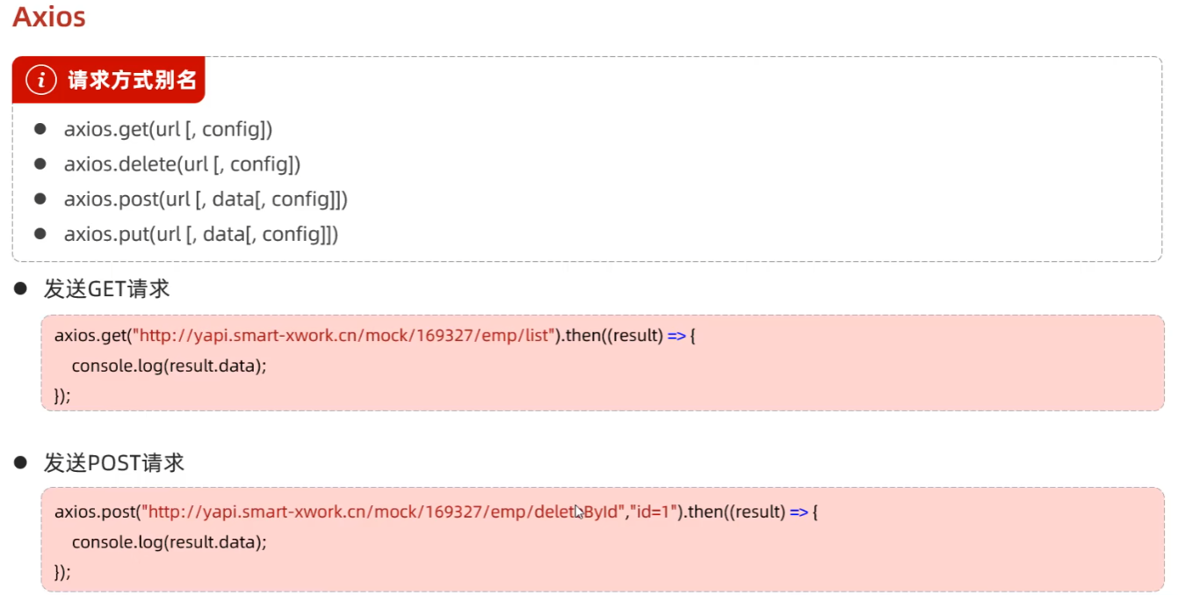The width and height of the screenshot is (1178, 595).
Task: Click the closing brace line of GET block
Action: (x=62, y=395)
